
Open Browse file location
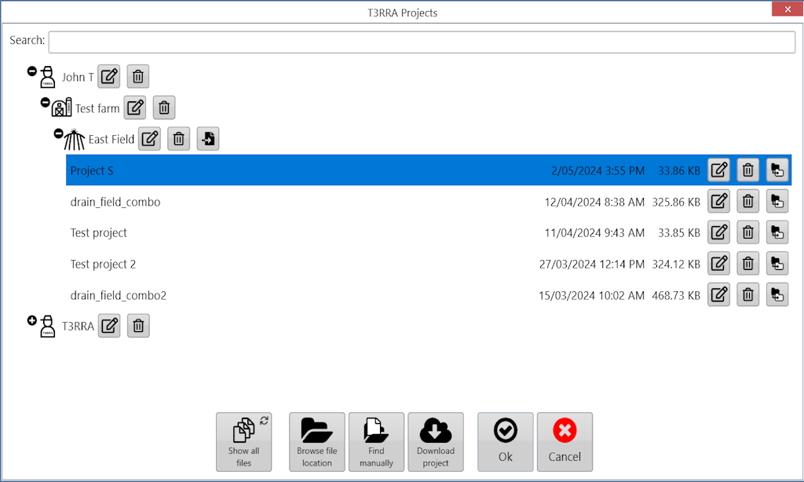coord(317,442)
